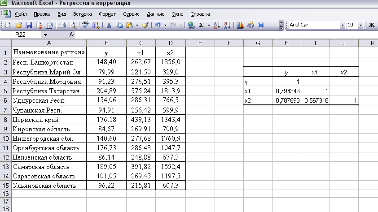Select cell Ульяновская область
378x212 pixels.
(x=49, y=186)
